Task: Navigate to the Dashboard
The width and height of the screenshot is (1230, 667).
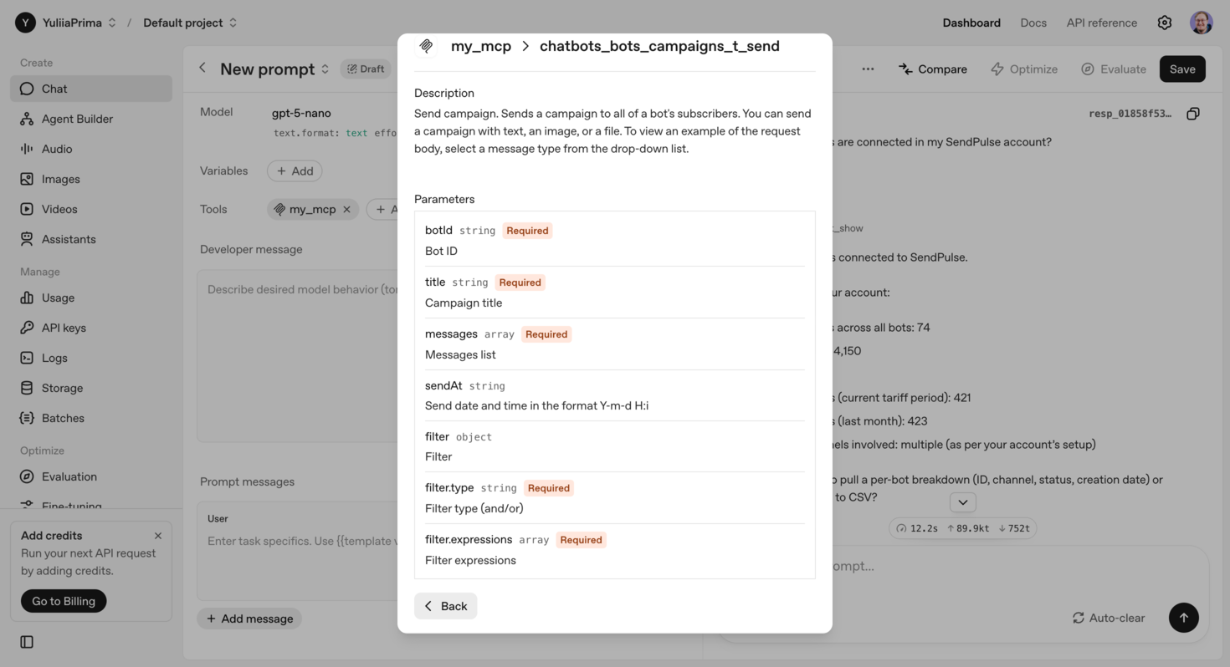Action: point(971,23)
